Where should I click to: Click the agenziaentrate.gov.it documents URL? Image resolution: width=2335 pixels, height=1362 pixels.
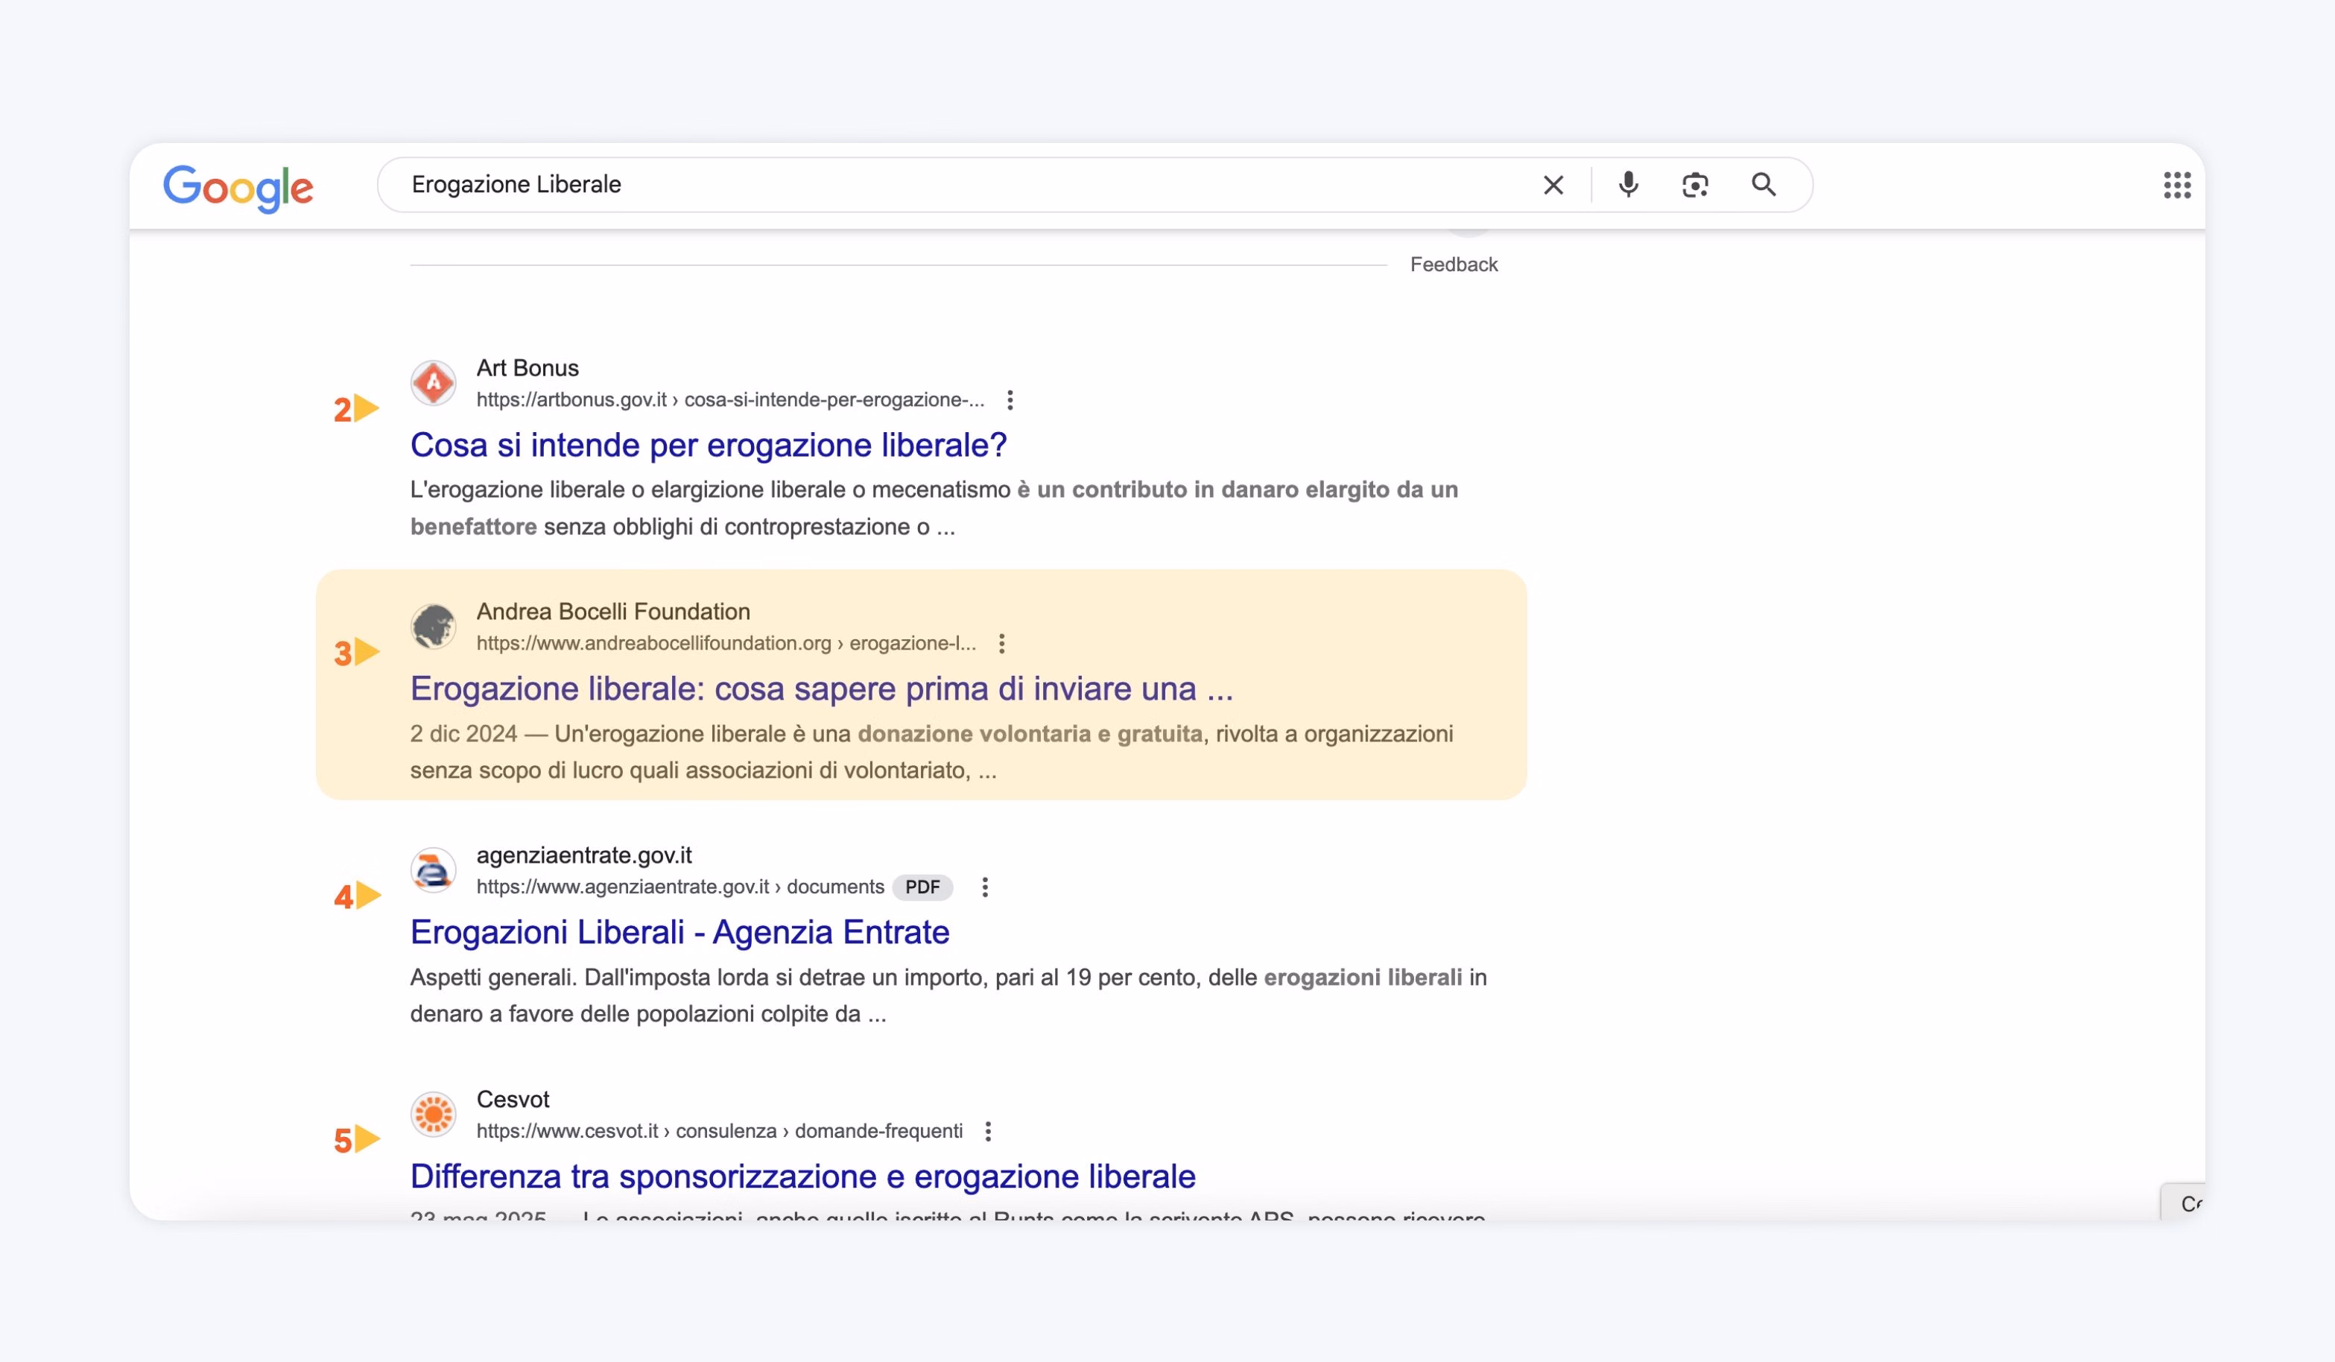click(x=680, y=887)
